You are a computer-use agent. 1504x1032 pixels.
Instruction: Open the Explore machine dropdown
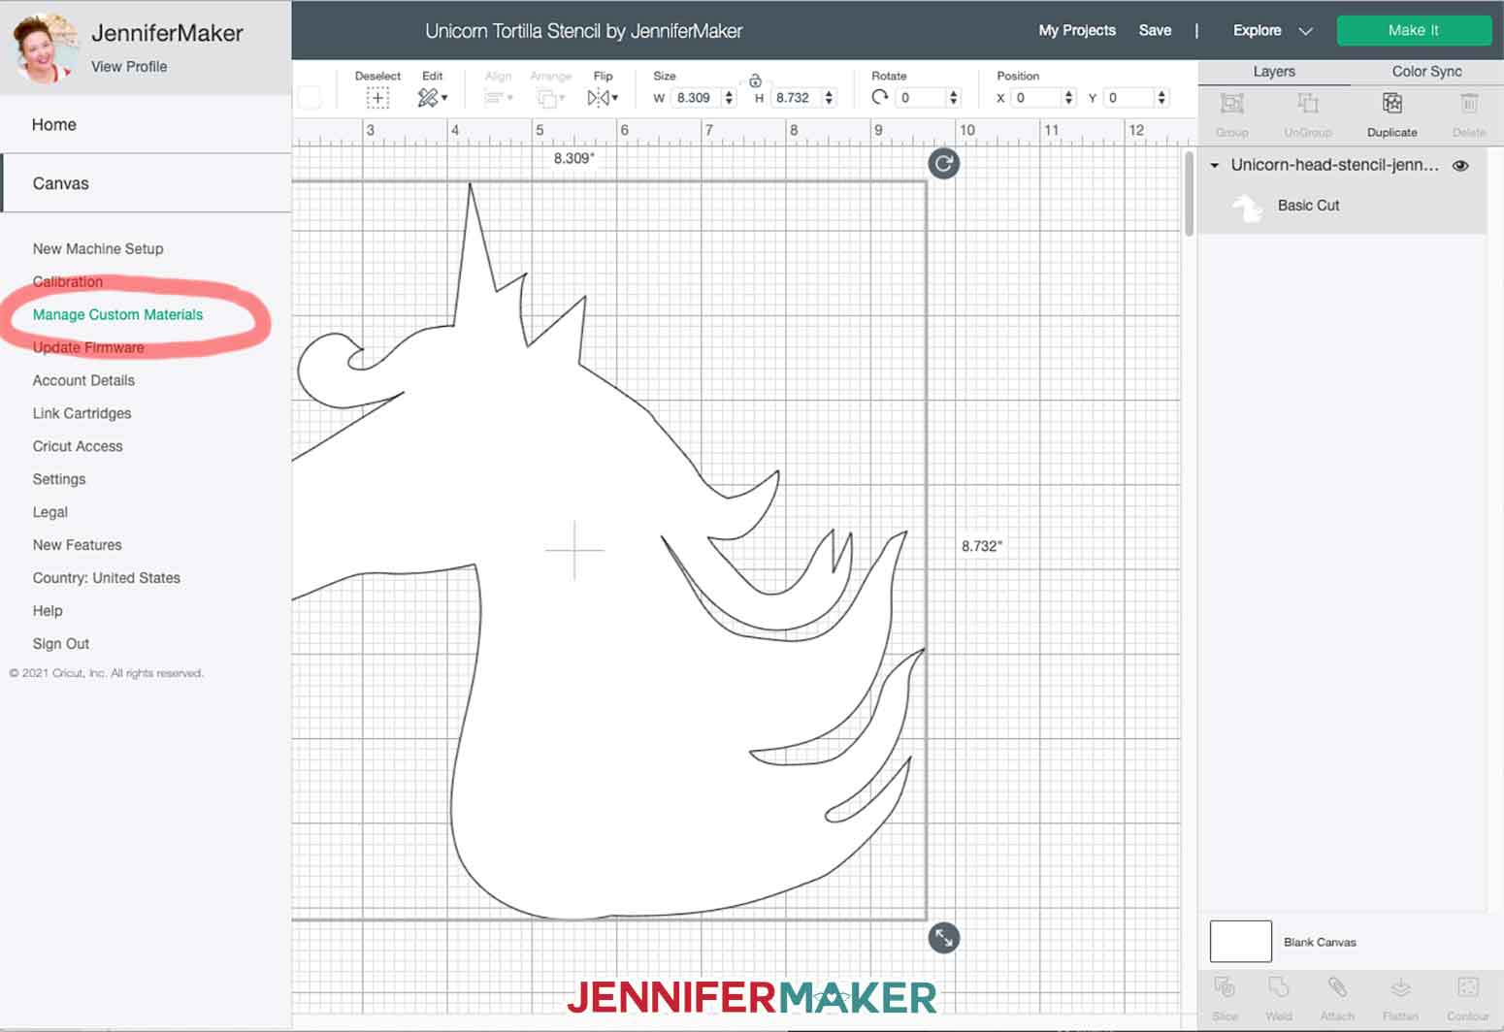(1272, 30)
